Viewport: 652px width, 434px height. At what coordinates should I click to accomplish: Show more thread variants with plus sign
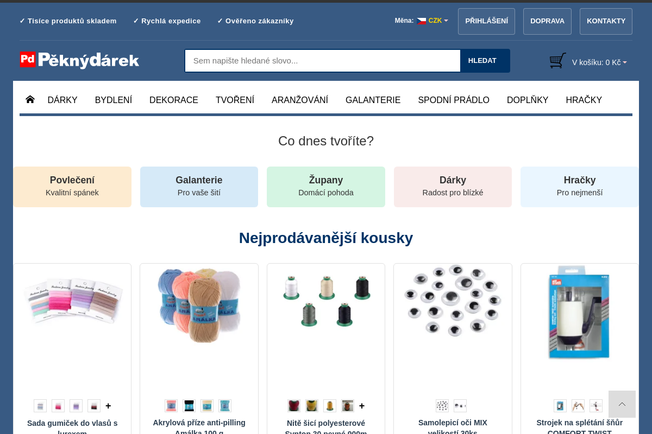click(362, 406)
